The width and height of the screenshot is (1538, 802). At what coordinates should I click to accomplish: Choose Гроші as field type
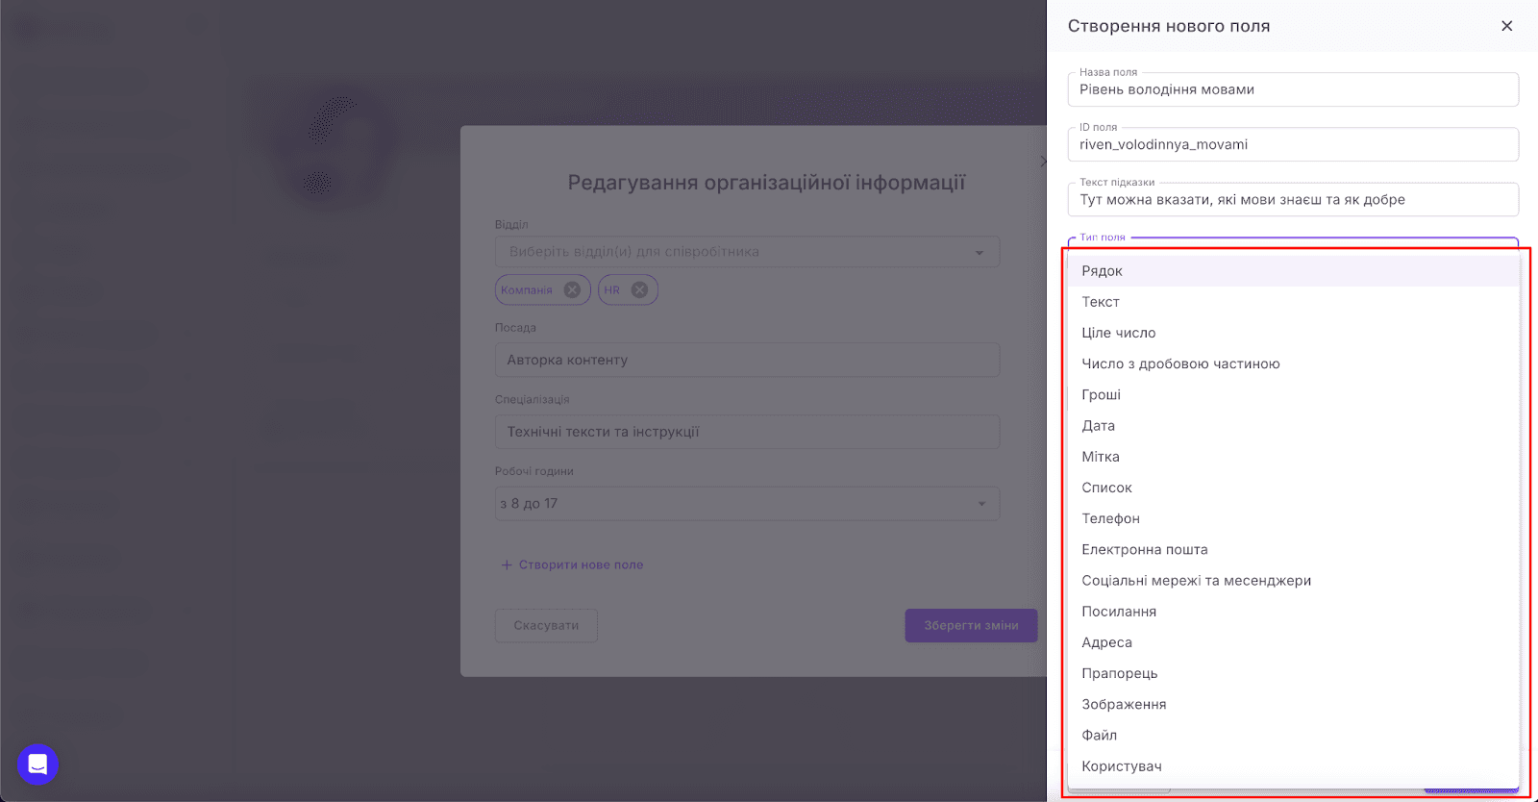(1101, 395)
